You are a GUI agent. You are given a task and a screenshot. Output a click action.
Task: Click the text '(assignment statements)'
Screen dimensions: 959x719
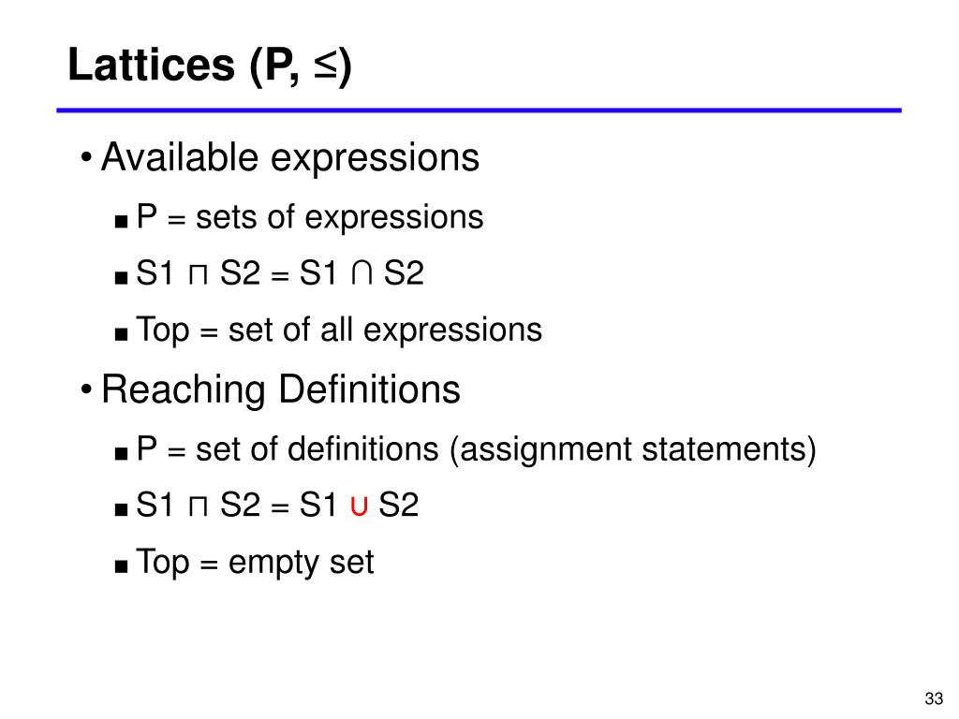pyautogui.click(x=633, y=450)
